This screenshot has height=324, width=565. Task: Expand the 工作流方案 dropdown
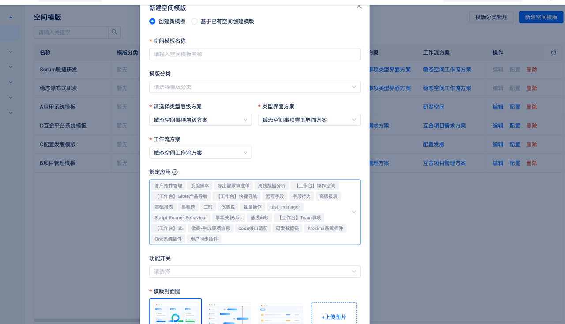(x=200, y=153)
